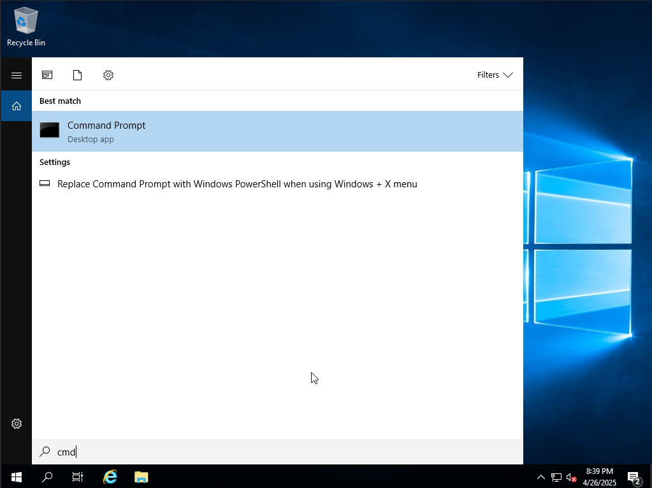
Task: Open Task View on the taskbar
Action: pyautogui.click(x=78, y=477)
